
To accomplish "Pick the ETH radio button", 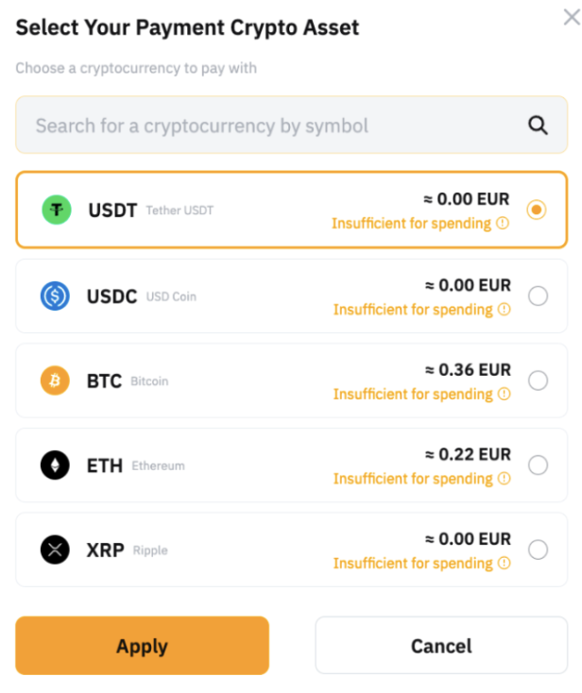I will pos(538,465).
